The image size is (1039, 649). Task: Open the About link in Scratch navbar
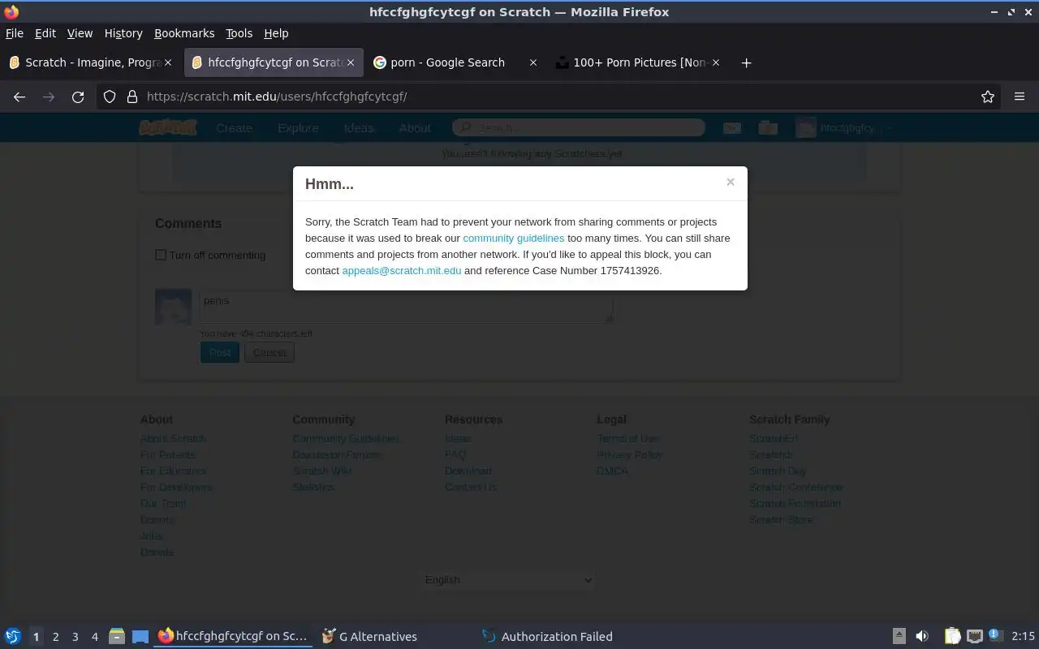coord(415,127)
